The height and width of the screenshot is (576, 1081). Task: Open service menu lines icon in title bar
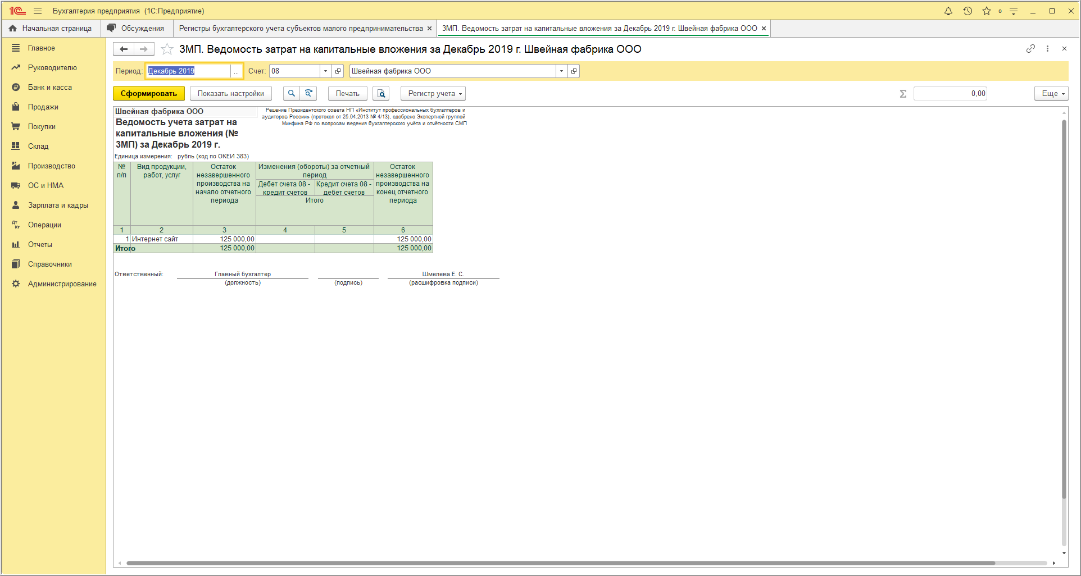(1014, 11)
